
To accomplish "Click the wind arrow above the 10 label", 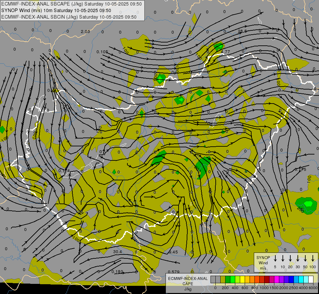I will [283, 258].
